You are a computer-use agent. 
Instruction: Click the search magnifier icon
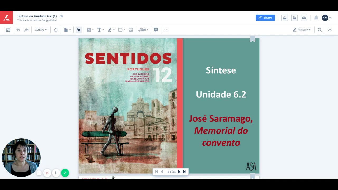[x=320, y=30]
